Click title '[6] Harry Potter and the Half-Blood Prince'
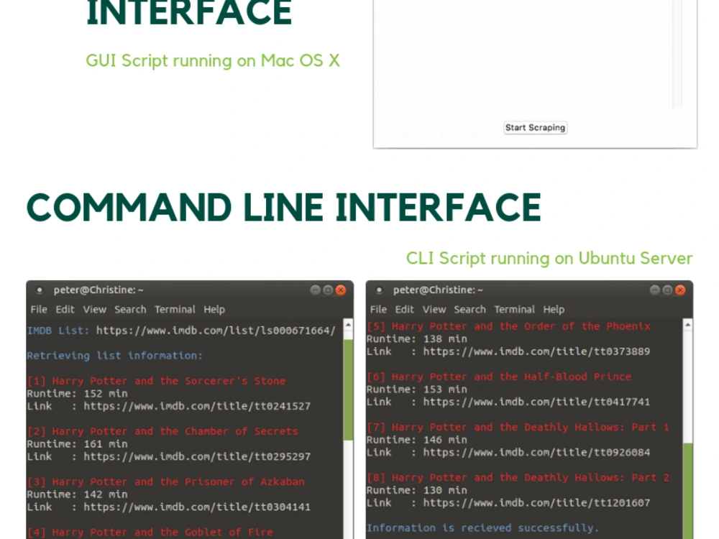This screenshot has height=539, width=719. click(499, 377)
